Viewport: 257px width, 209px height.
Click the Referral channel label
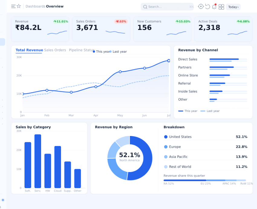[x=184, y=83]
